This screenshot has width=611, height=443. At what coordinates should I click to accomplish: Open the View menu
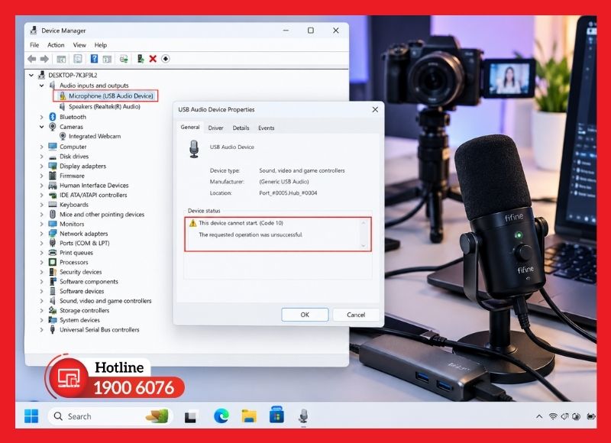tap(79, 45)
